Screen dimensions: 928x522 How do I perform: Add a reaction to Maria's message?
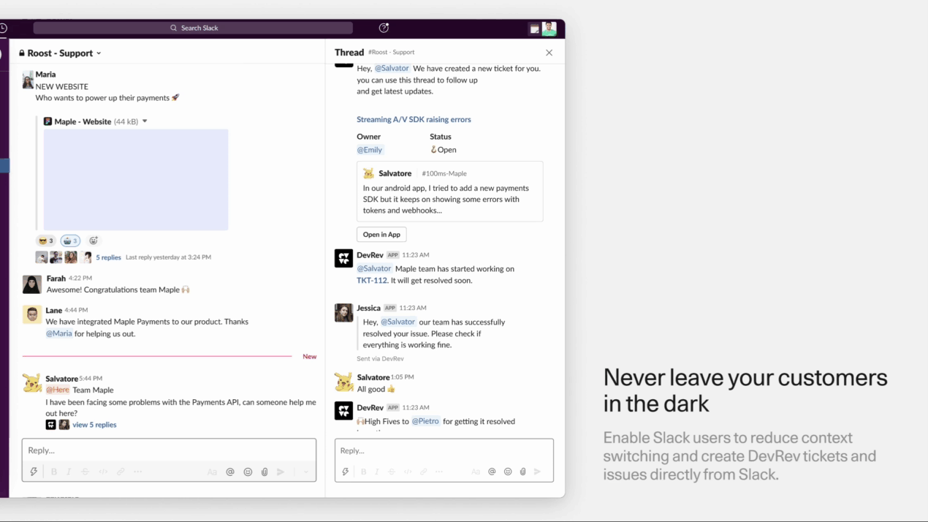[94, 241]
